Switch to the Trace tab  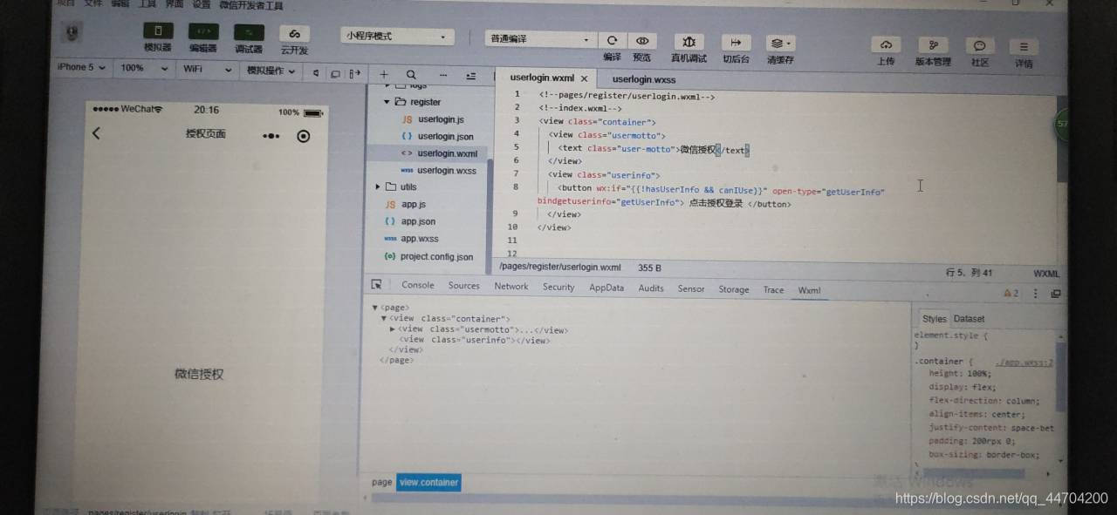pos(774,289)
